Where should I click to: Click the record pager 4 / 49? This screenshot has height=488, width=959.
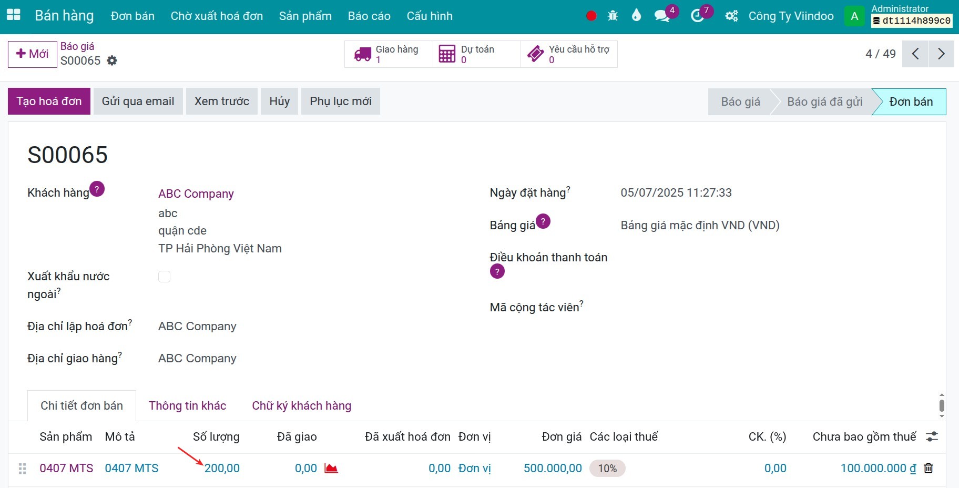click(881, 54)
